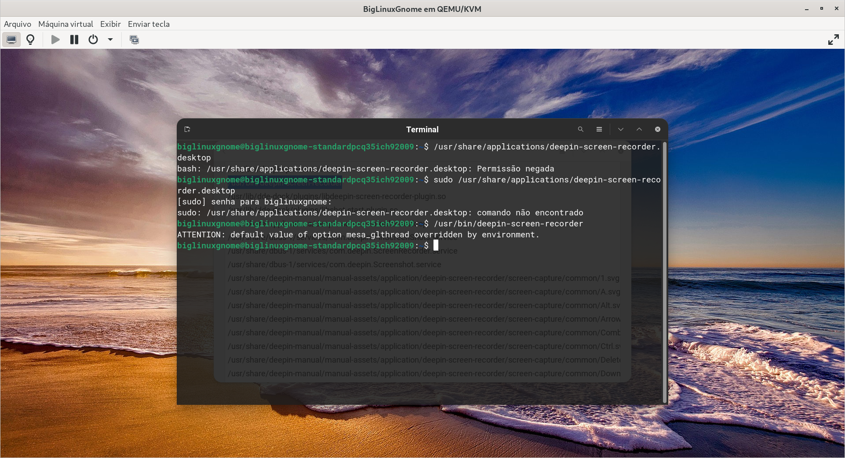Manage VM snapshots icon

point(135,40)
